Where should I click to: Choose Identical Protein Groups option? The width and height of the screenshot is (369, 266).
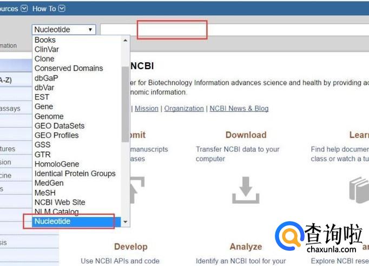76,174
